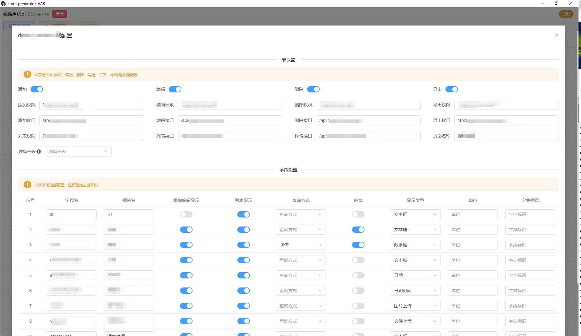Click the info icon next to 选择子表
Viewport: 581px width, 336px height.
39,152
